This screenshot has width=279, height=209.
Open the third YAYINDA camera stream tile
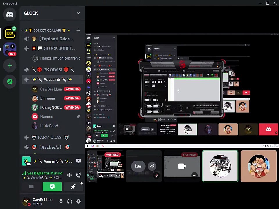(182, 166)
